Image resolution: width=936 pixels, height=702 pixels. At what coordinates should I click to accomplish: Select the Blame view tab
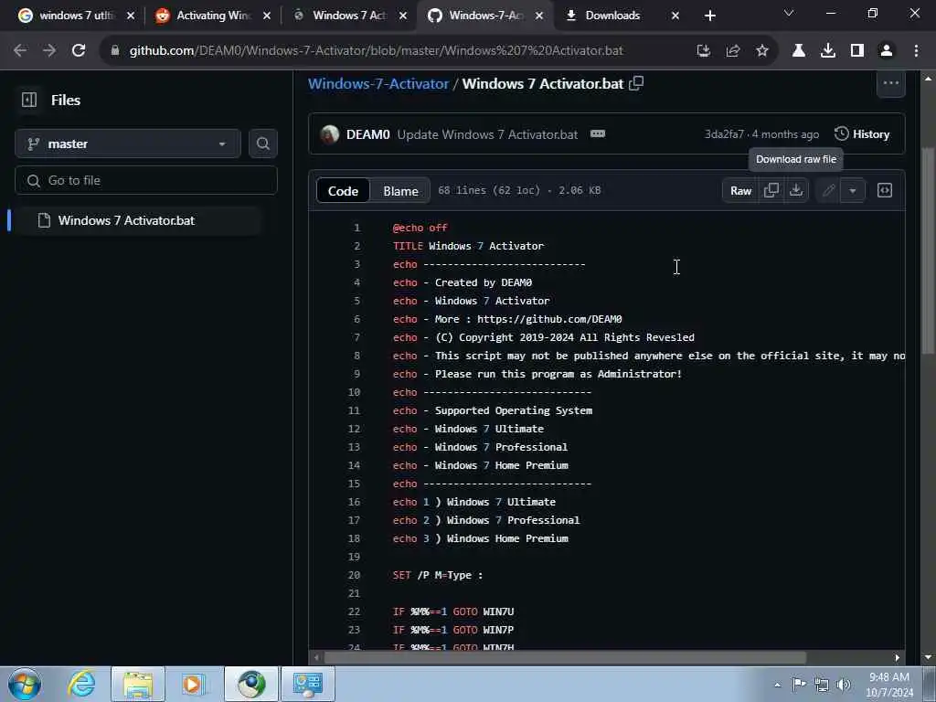400,191
